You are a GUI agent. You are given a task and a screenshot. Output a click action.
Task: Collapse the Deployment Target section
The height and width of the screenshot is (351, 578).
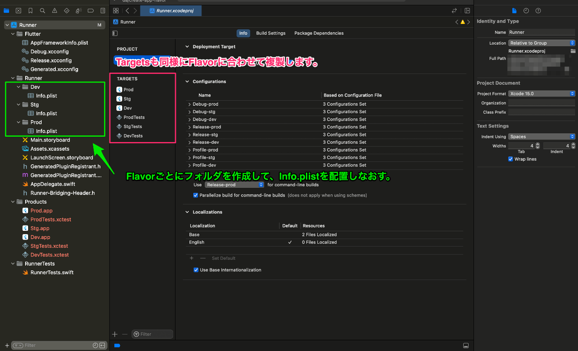pyautogui.click(x=187, y=47)
